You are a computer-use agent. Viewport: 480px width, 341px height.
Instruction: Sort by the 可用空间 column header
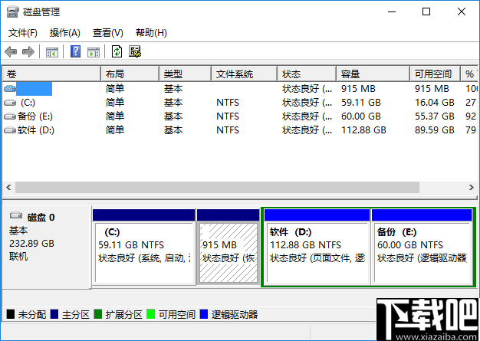pyautogui.click(x=436, y=74)
